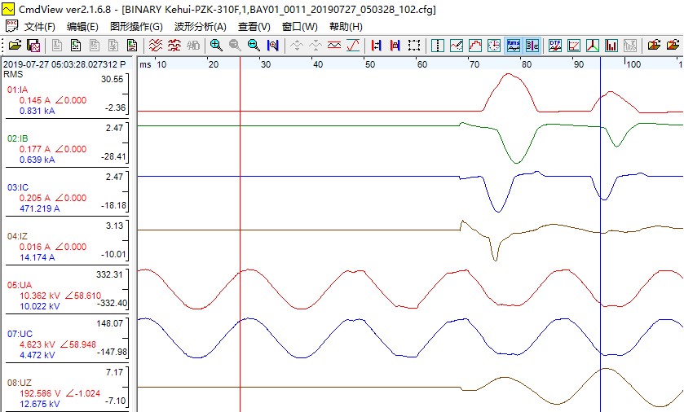Select the 01:IA channel label
Viewport: 684px width, 412px height.
pos(17,90)
